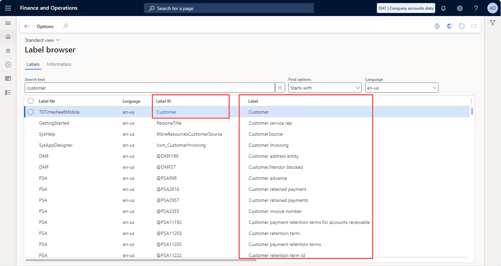Switch to the Information tab
501x266 pixels.
coord(59,64)
